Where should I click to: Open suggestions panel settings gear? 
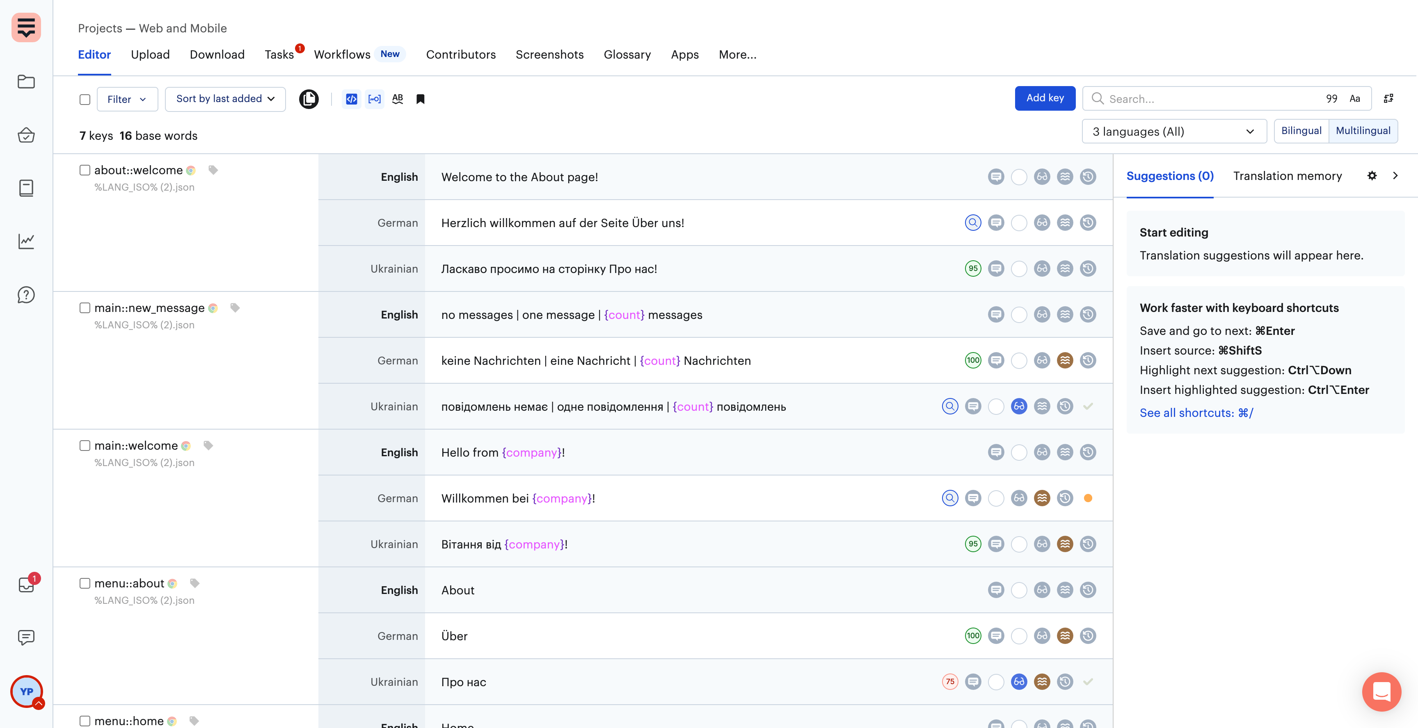click(x=1372, y=175)
